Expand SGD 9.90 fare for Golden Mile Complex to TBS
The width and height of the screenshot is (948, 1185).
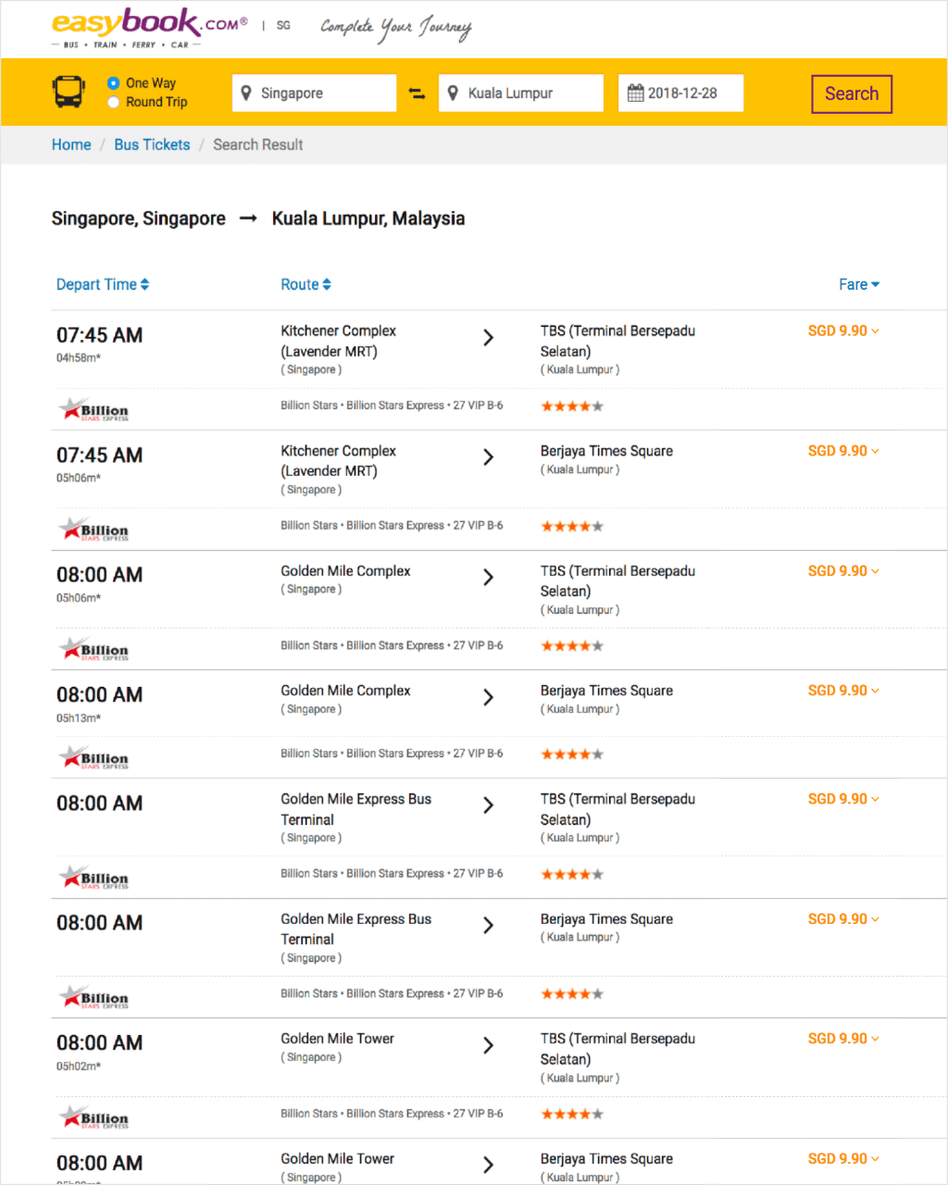pos(843,570)
